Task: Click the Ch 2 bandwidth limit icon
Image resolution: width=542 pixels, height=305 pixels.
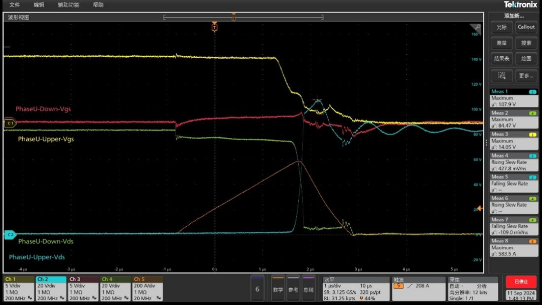Action: (62, 298)
